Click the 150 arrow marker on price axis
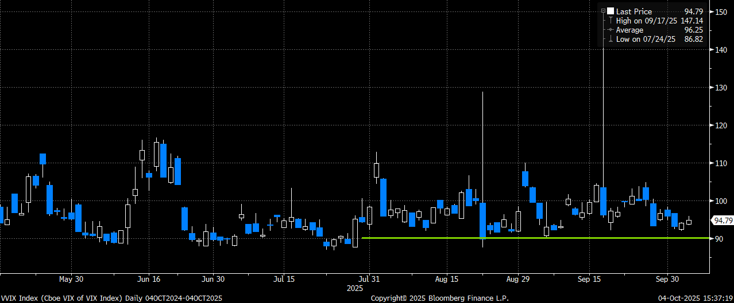This screenshot has width=734, height=303. (x=712, y=12)
